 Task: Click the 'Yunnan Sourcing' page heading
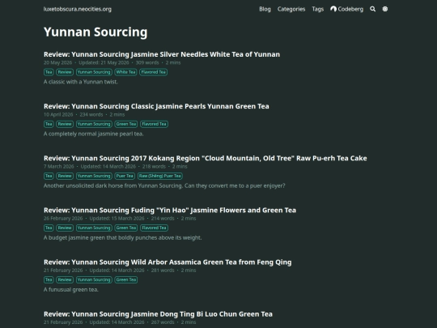click(x=95, y=32)
